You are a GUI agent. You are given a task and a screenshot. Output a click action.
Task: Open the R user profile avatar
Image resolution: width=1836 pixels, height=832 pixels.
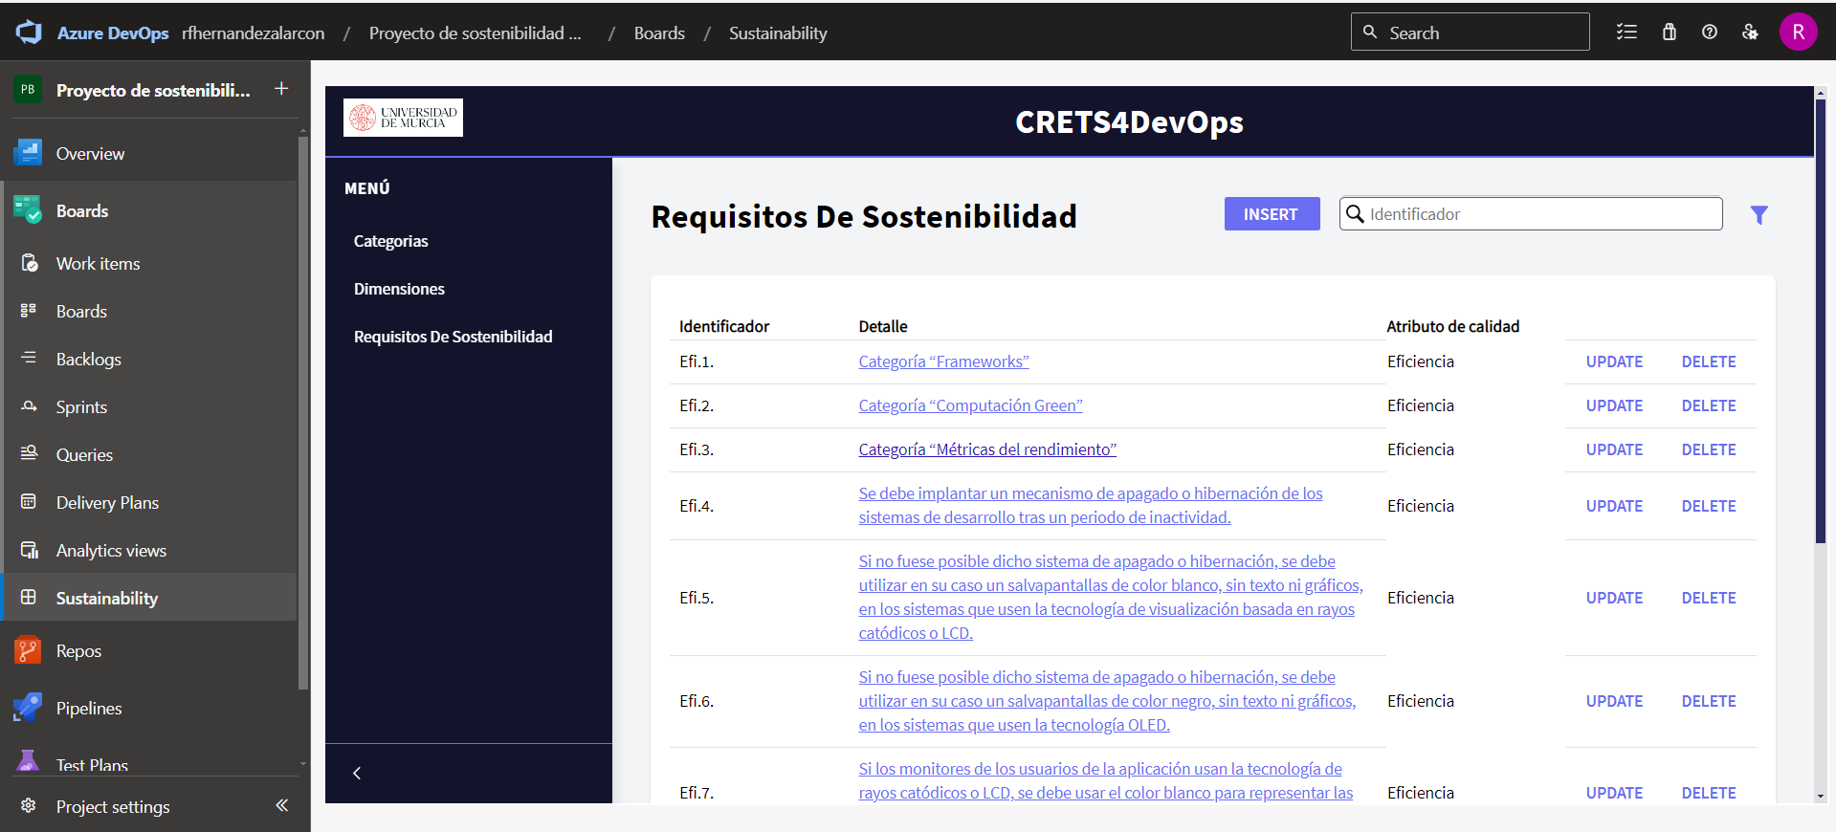[1798, 33]
